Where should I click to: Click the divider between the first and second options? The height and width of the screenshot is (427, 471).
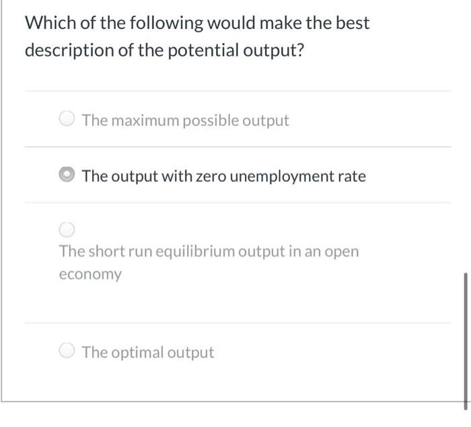[x=237, y=147]
